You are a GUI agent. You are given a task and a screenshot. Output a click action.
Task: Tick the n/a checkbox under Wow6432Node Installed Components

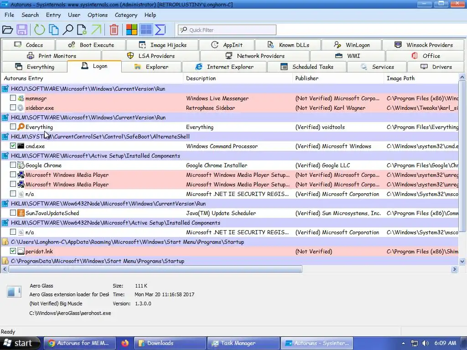13,232
